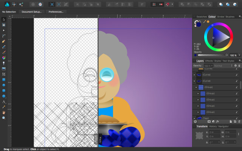Expand the collapsed (Curve) layer

pyautogui.click(x=194, y=75)
